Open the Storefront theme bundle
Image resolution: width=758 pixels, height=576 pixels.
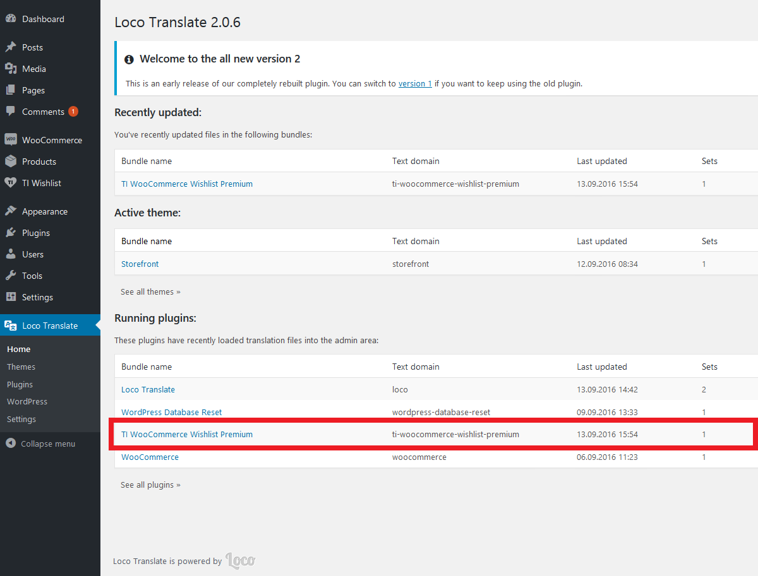click(140, 264)
